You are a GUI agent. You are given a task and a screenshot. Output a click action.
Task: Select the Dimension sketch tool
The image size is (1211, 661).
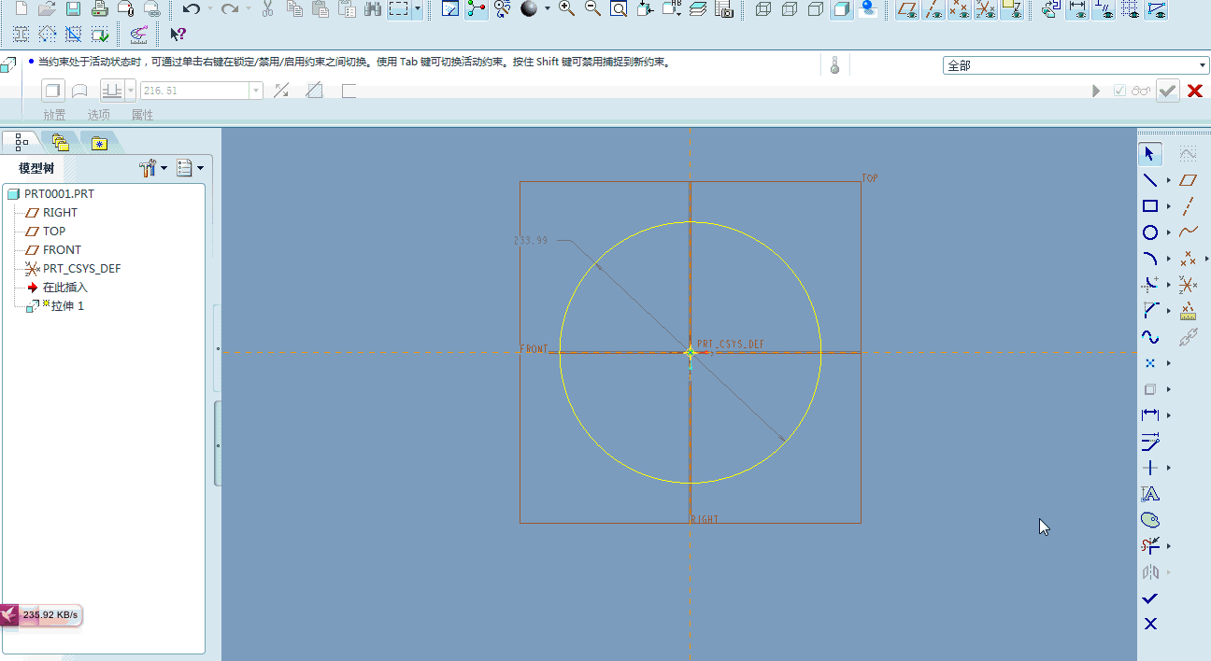(x=1150, y=415)
